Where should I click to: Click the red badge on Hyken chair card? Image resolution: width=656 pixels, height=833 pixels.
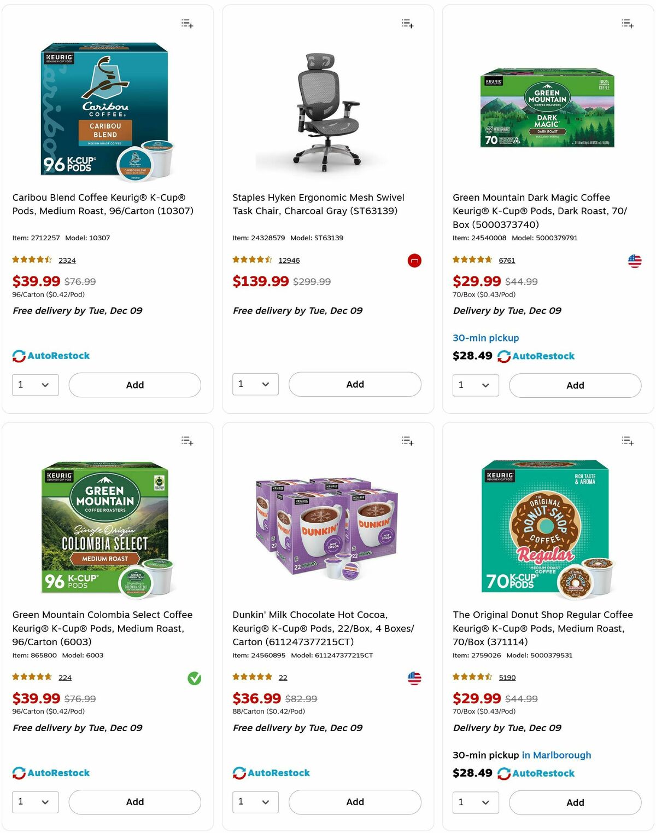pos(414,261)
